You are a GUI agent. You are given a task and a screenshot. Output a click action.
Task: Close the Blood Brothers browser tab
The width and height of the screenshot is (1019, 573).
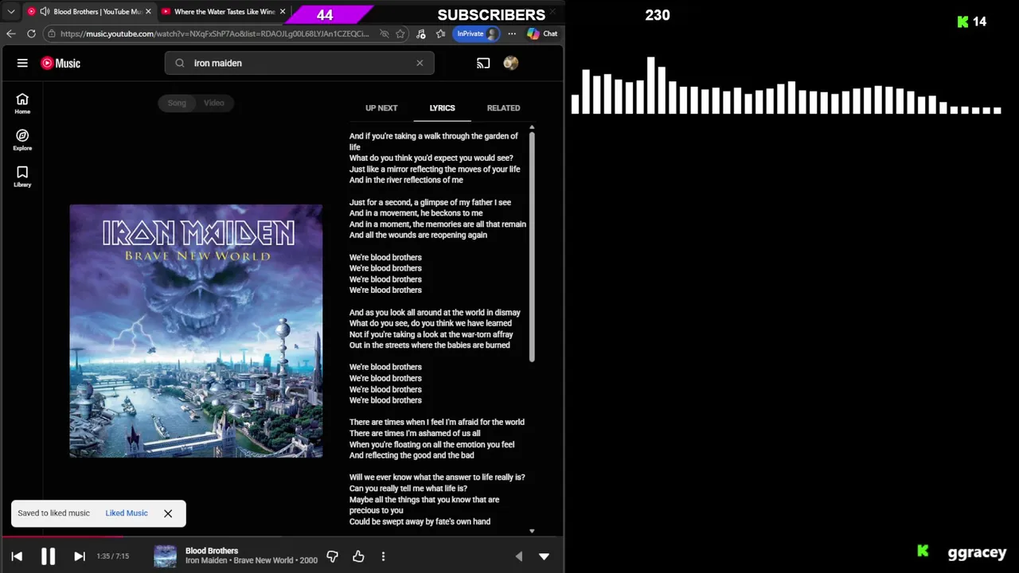click(x=148, y=11)
